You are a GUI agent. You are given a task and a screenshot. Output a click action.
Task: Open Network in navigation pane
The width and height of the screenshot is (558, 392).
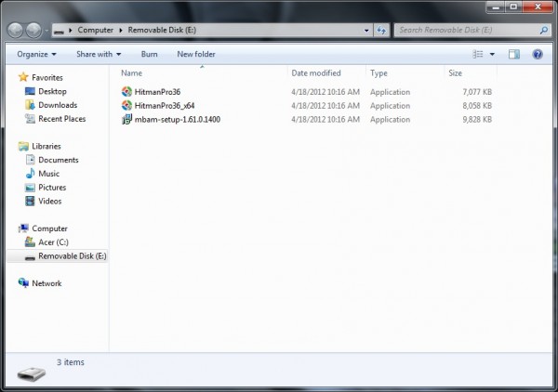[x=46, y=283]
